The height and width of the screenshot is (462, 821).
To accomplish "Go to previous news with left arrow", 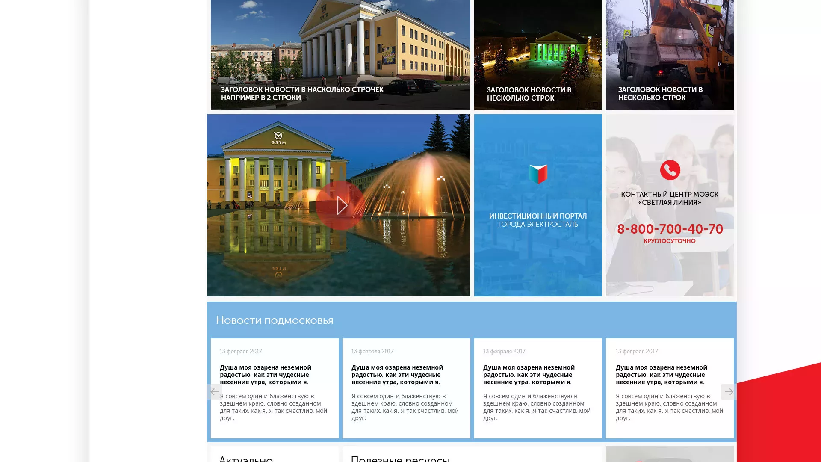I will pos(215,392).
